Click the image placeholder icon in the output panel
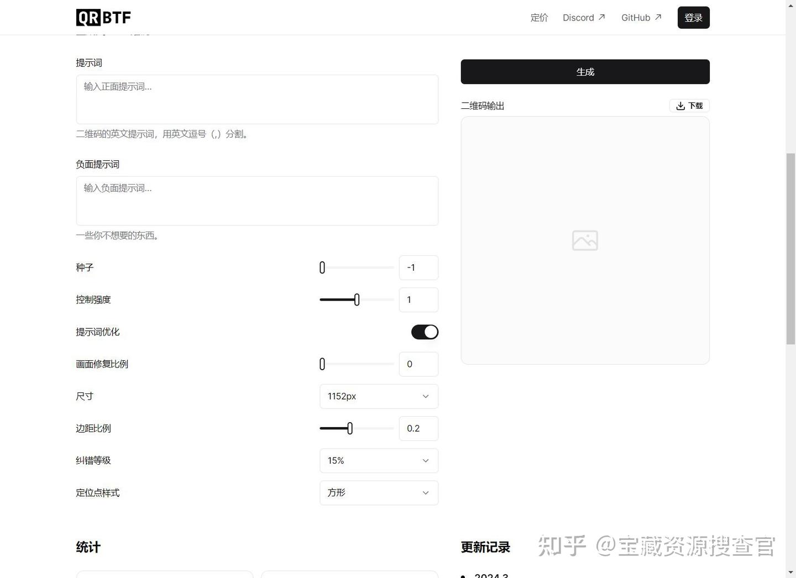 585,240
